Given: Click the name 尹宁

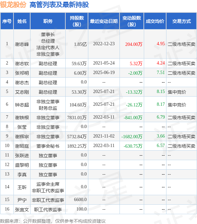Looking at the screenshot, I should [22, 200].
